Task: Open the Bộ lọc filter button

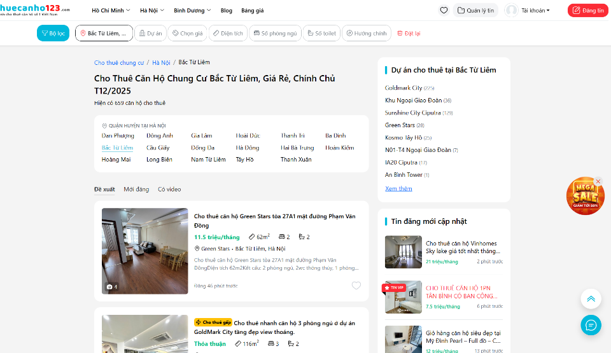Action: 53,33
